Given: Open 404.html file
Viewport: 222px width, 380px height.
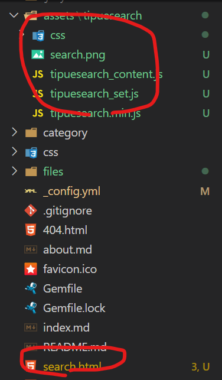Looking at the screenshot, I should 65,230.
